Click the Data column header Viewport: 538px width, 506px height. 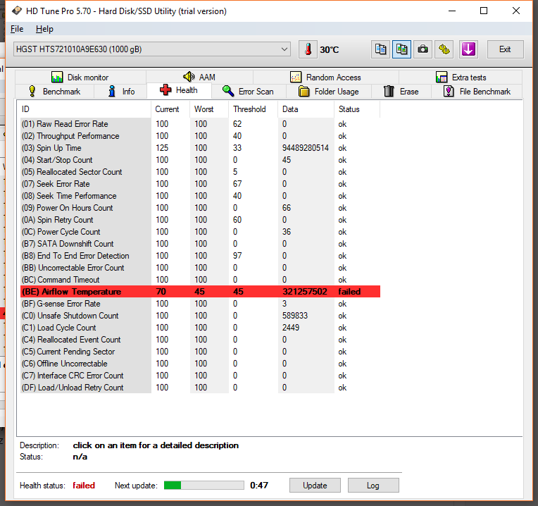(306, 109)
